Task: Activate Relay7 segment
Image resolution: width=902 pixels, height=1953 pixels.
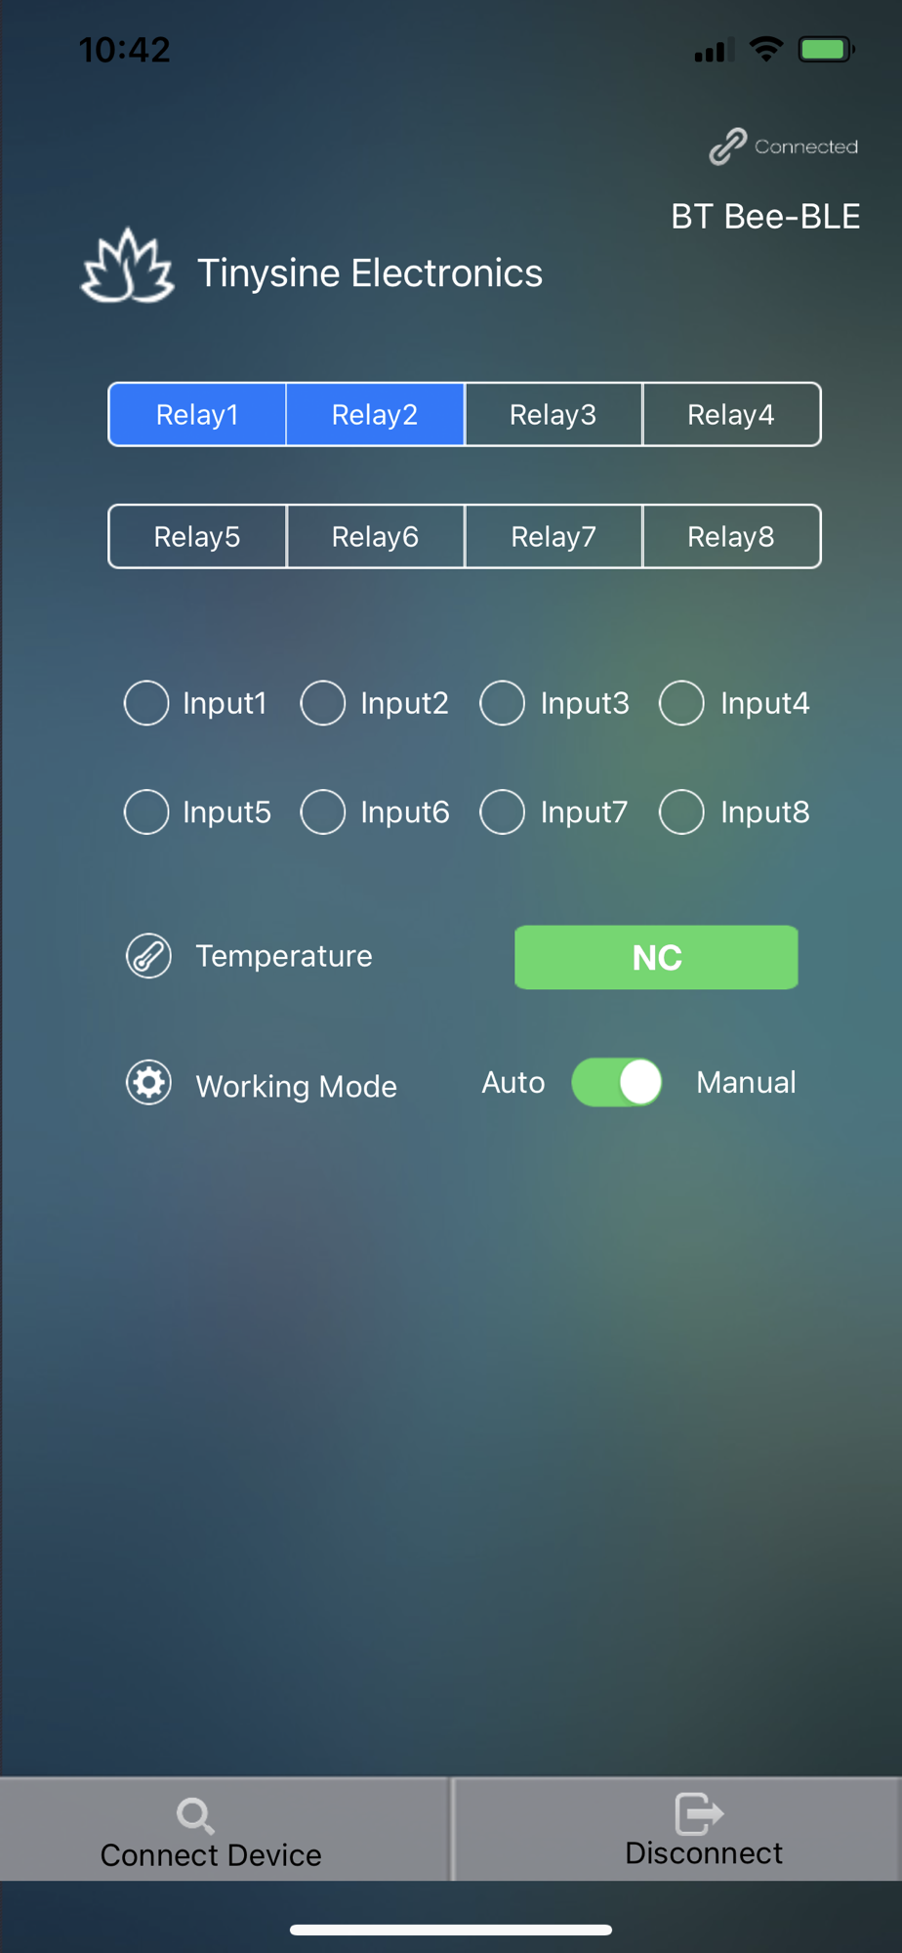Action: (x=553, y=537)
